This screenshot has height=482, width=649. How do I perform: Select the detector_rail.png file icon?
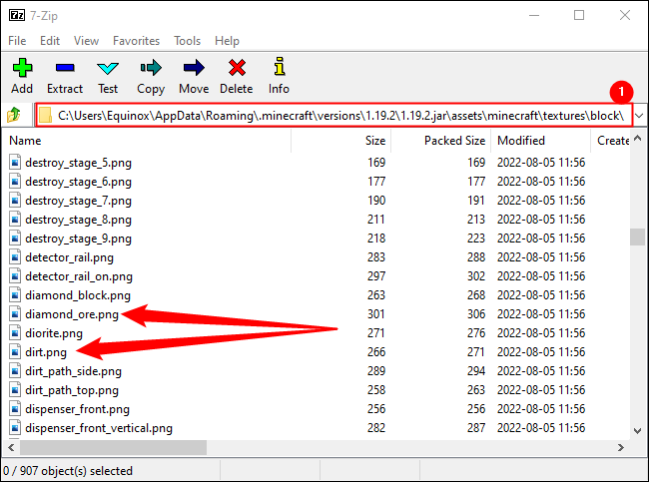[15, 257]
